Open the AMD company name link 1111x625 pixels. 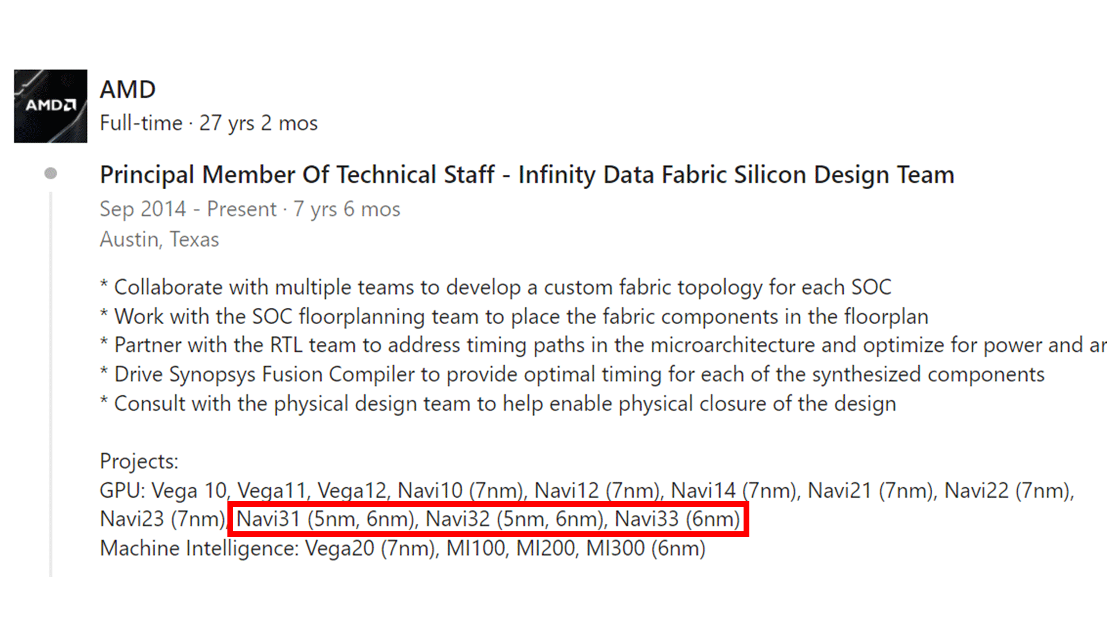[x=127, y=90]
